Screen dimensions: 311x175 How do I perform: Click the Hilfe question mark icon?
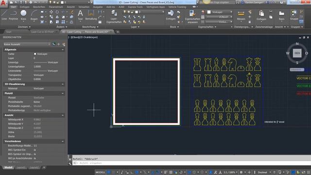click(x=281, y=2)
